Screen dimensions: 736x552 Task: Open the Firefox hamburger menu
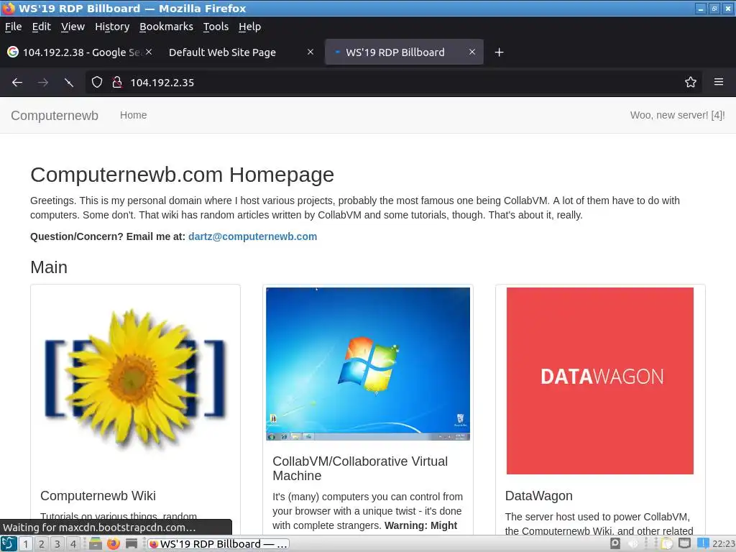tap(719, 82)
